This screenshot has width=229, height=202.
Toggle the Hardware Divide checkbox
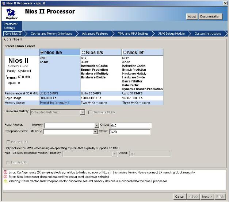(x=90, y=112)
